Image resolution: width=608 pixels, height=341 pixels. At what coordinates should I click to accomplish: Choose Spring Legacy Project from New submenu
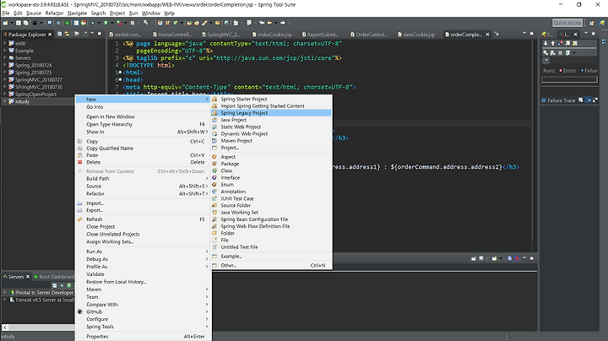[271, 113]
